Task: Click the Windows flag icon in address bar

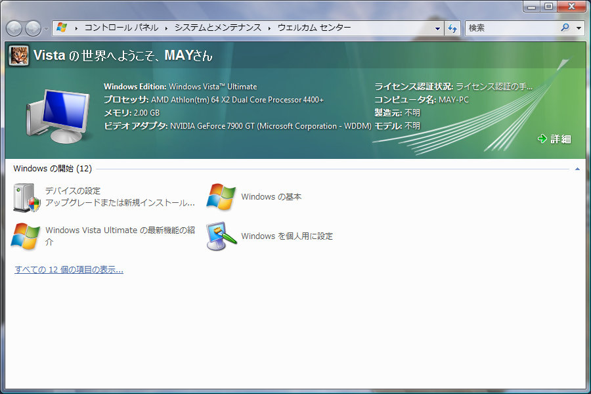Action: pos(62,28)
